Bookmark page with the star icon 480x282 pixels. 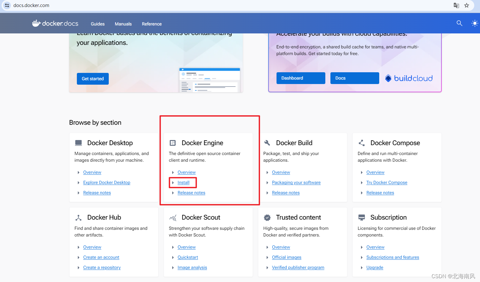point(467,5)
